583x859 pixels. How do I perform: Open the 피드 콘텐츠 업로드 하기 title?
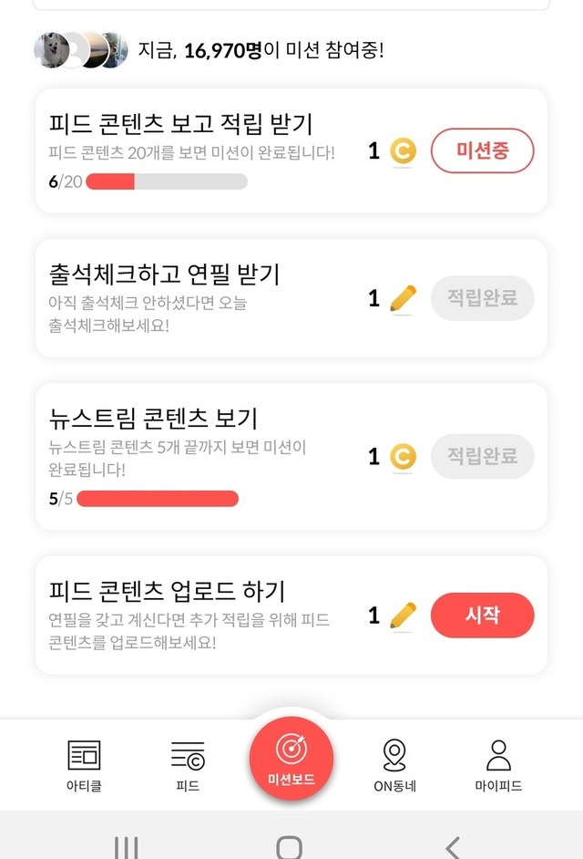(x=168, y=591)
